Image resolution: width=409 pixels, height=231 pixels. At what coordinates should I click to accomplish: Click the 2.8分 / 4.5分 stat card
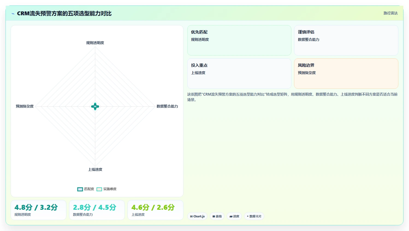pos(97,210)
